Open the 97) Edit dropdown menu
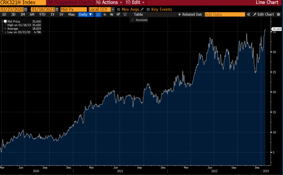Image resolution: width=283 pixels, height=175 pixels. click(135, 3)
